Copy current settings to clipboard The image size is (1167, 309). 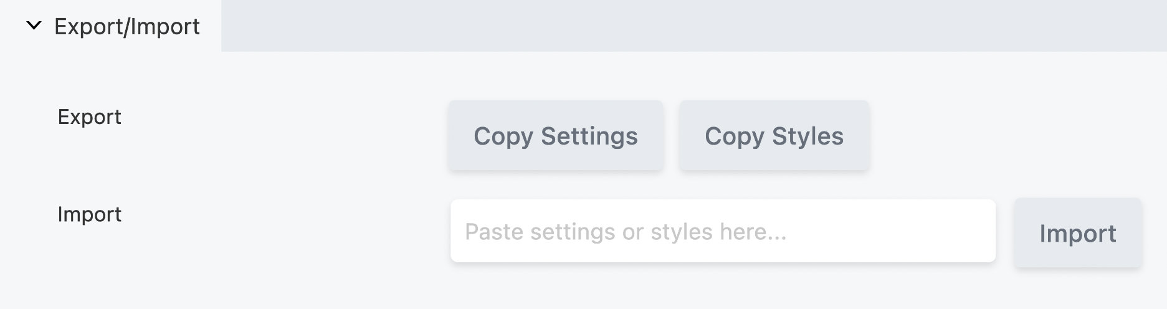555,136
